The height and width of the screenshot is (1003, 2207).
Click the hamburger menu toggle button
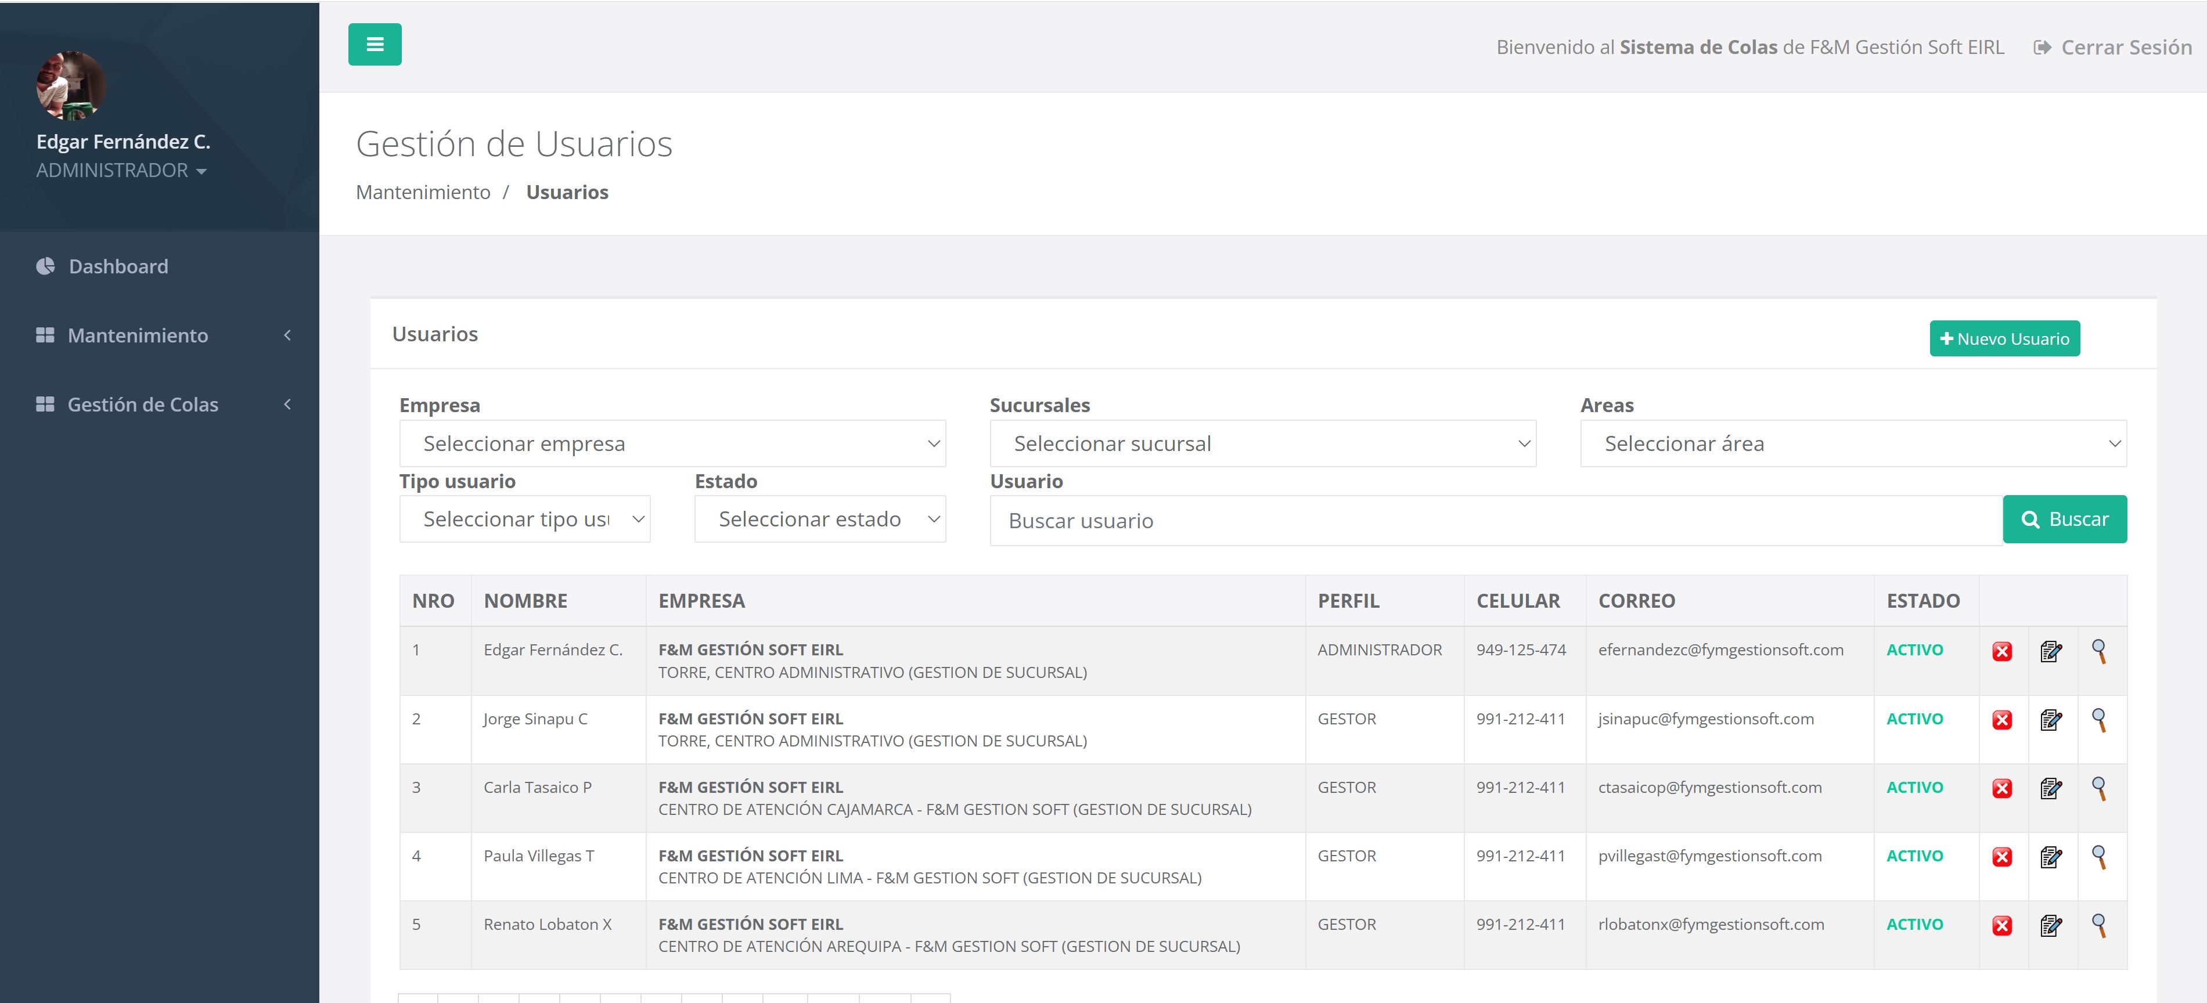[375, 45]
